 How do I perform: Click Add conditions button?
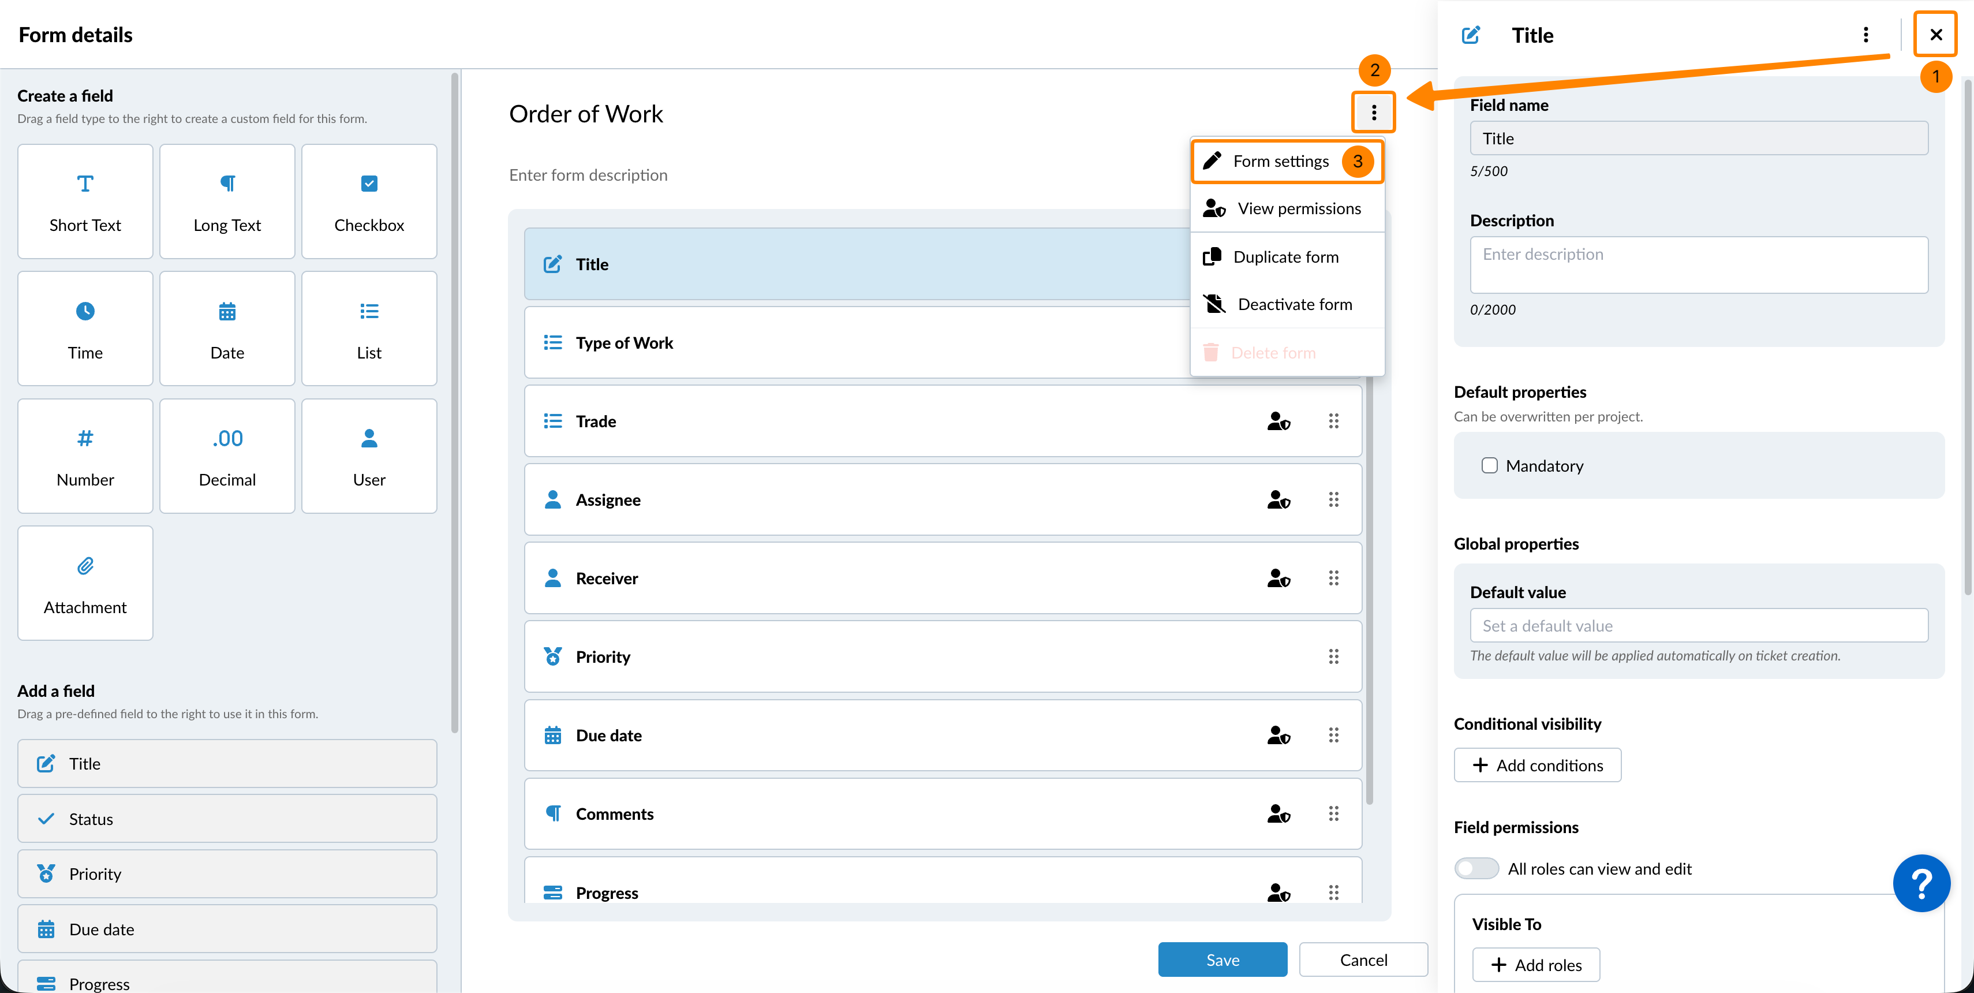(1537, 765)
